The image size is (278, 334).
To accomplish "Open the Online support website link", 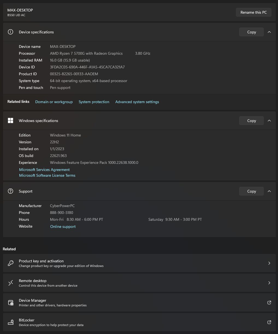I will [x=63, y=226].
